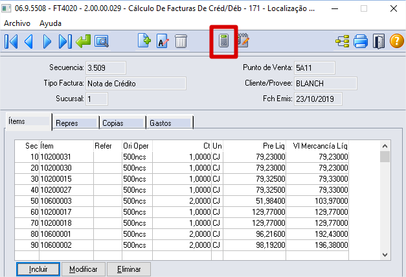This screenshot has width=406, height=277.
Task: Click the Incluir button
Action: [x=38, y=269]
